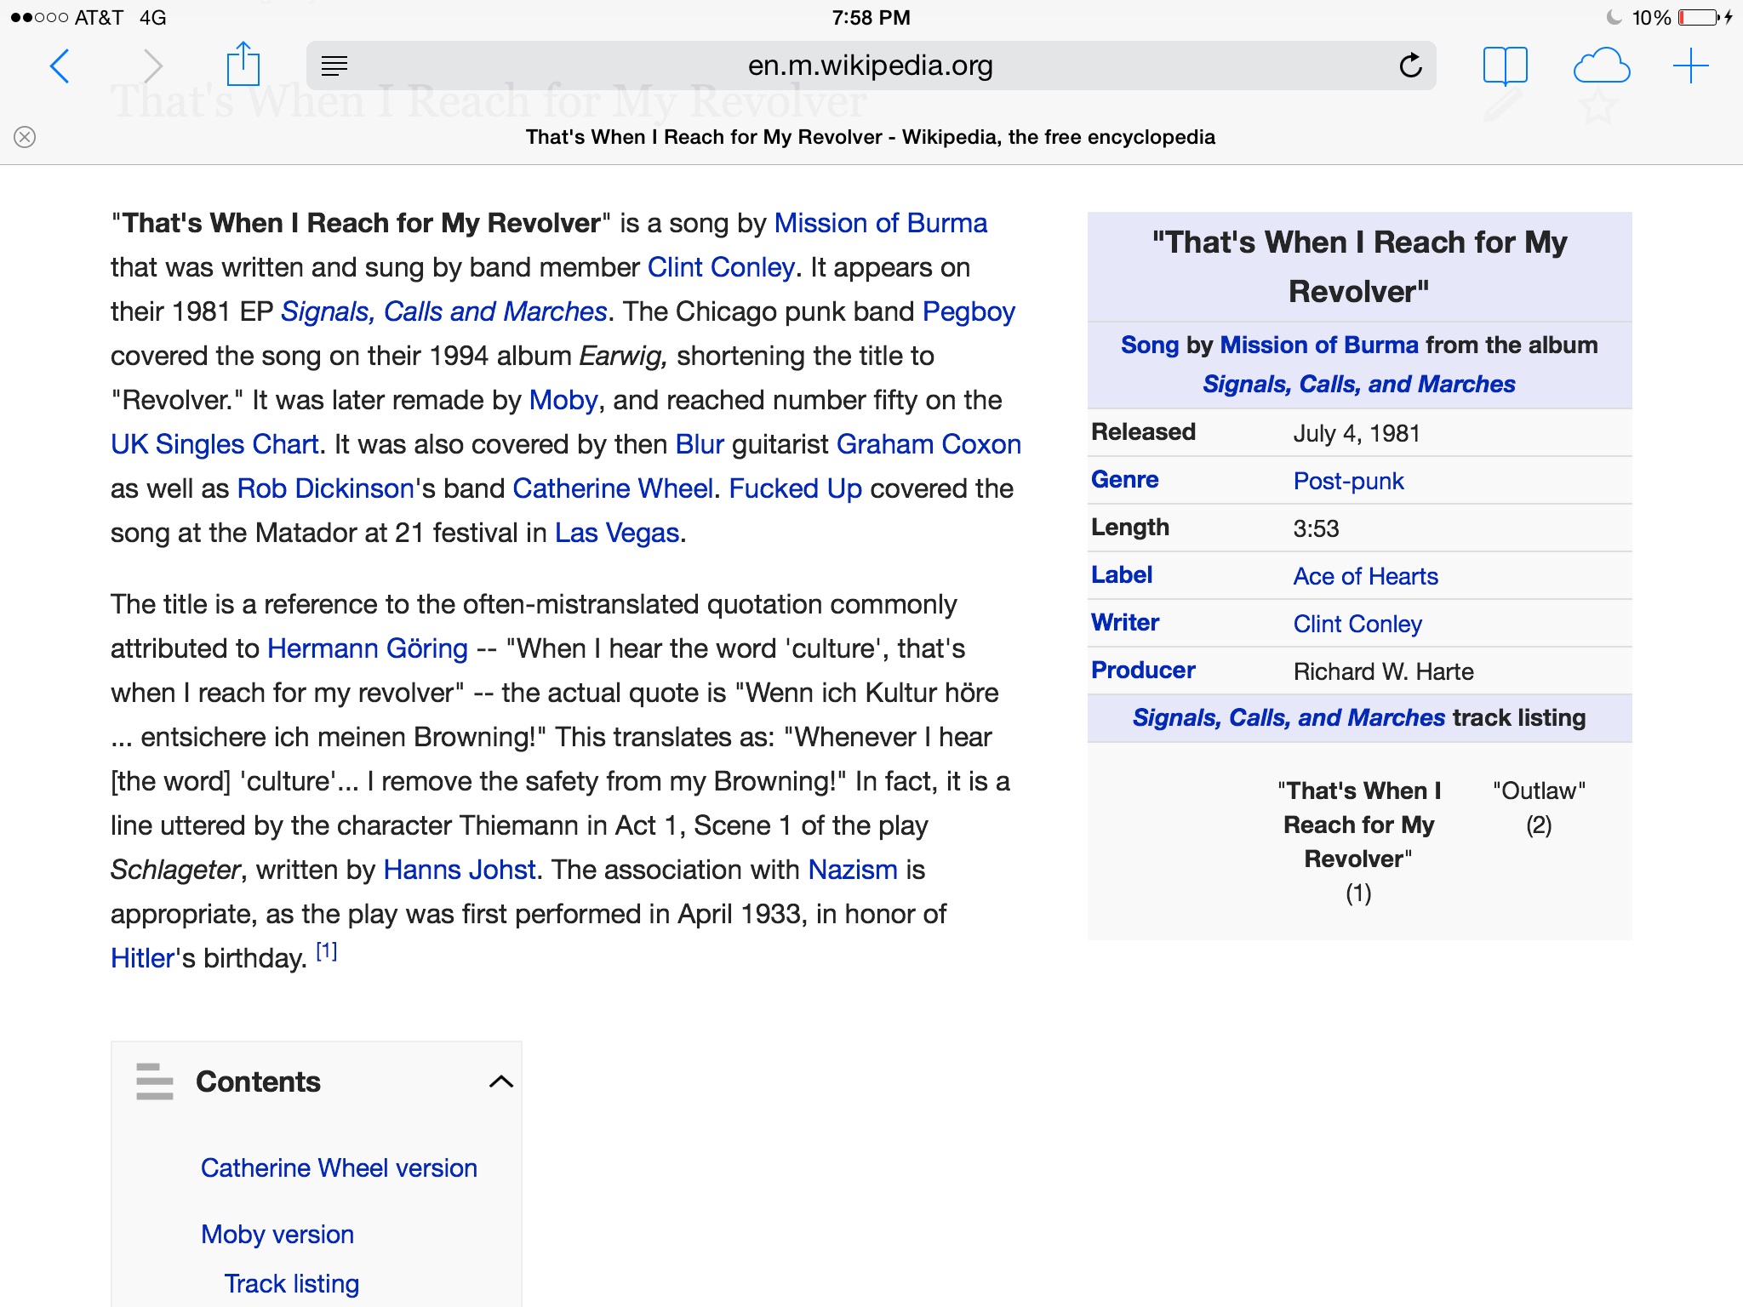Open the Mission of Burma link in the intro
The height and width of the screenshot is (1307, 1743).
click(x=881, y=223)
